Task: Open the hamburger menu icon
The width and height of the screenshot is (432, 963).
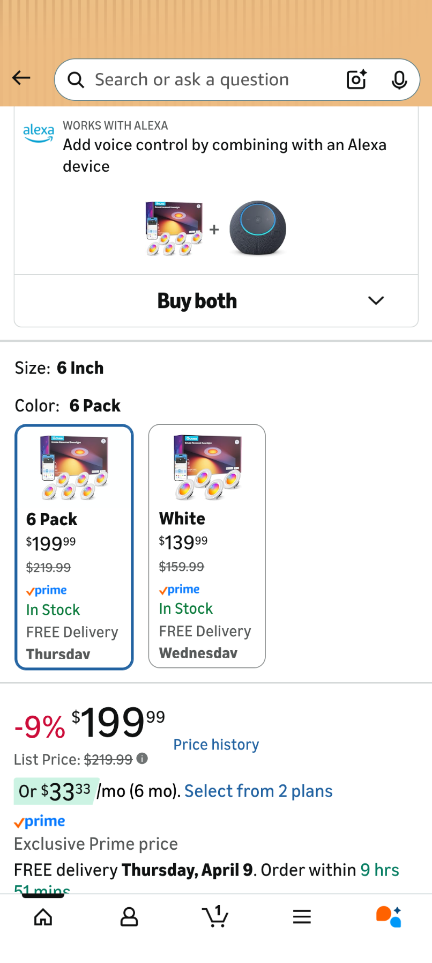Action: pyautogui.click(x=302, y=917)
